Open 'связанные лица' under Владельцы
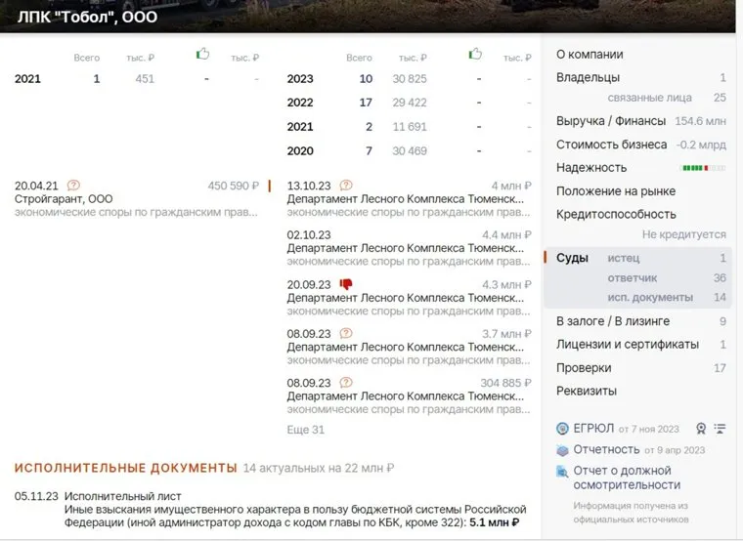This screenshot has height=541, width=743. 649,98
